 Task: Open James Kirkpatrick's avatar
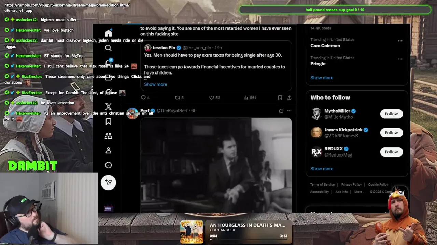point(316,133)
